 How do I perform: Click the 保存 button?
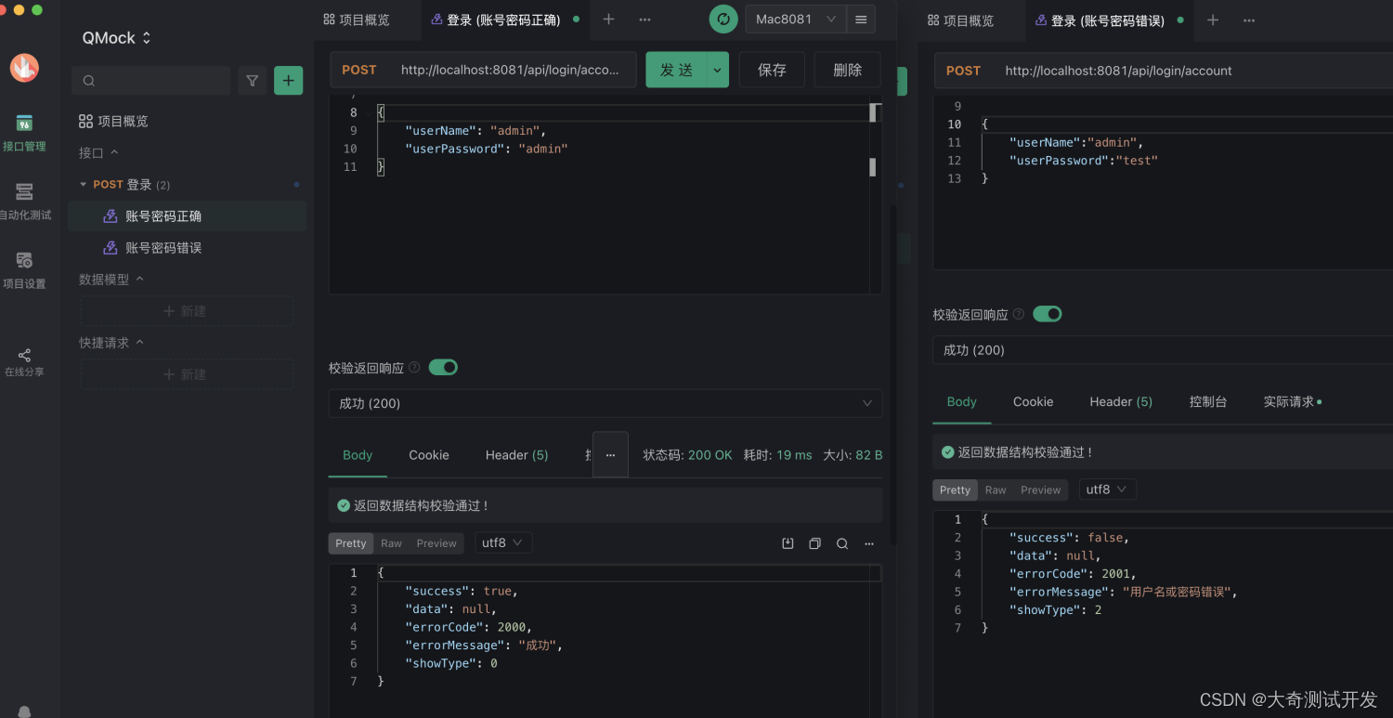click(x=772, y=70)
